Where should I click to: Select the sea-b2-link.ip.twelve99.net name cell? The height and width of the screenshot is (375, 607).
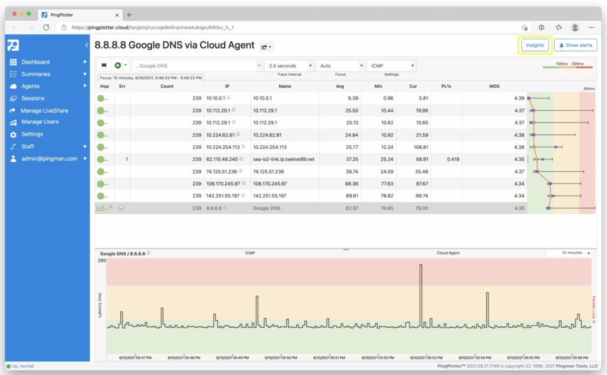coord(284,159)
